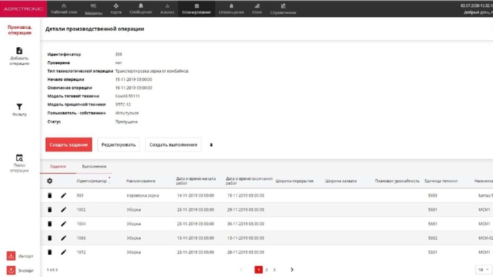Click unit cell 5658

point(432,195)
